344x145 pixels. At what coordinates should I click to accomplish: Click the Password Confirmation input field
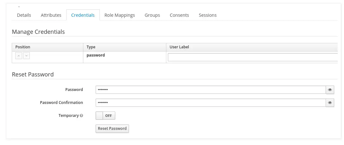click(211, 103)
